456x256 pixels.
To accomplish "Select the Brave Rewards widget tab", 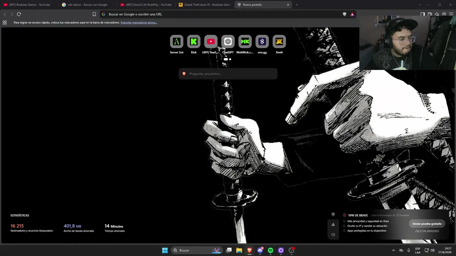I will (333, 224).
